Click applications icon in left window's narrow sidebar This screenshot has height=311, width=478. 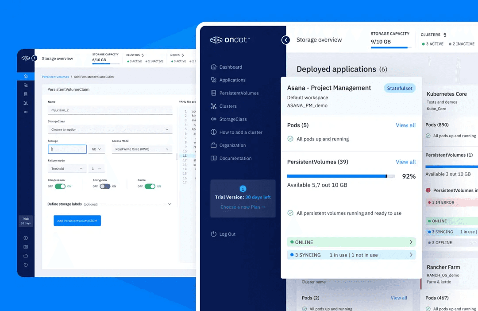click(26, 85)
